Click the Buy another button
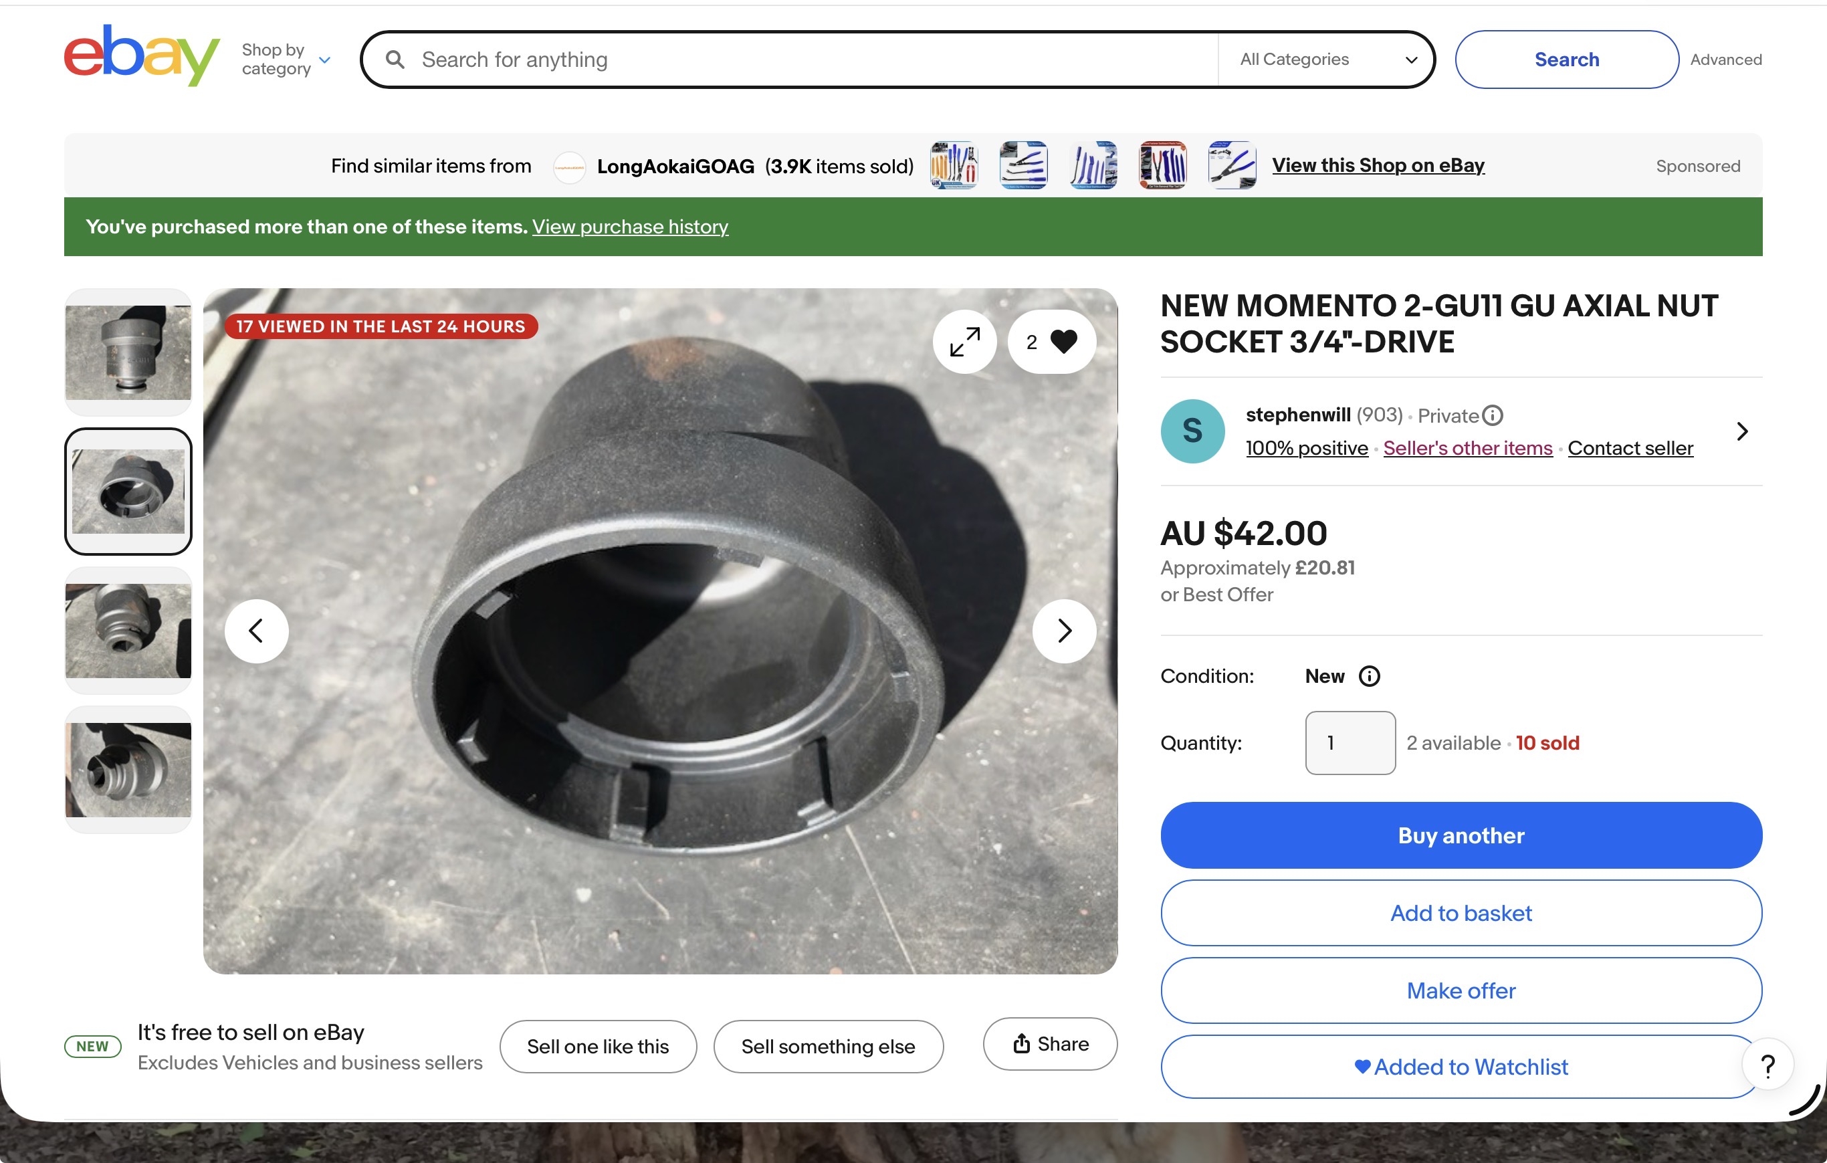 pos(1461,835)
